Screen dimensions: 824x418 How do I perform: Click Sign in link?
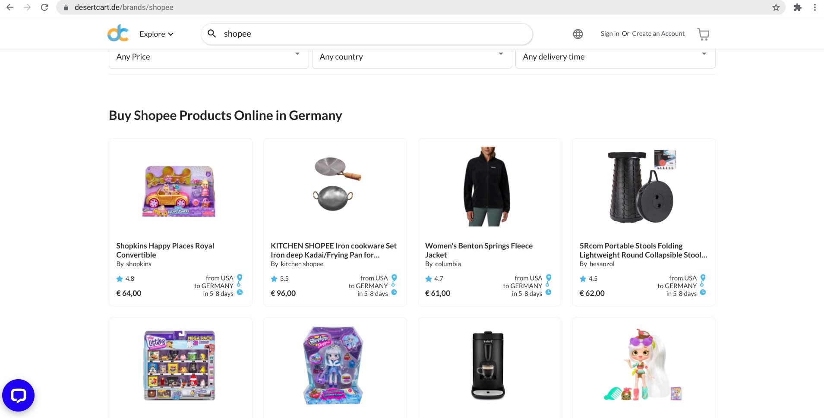click(x=610, y=34)
